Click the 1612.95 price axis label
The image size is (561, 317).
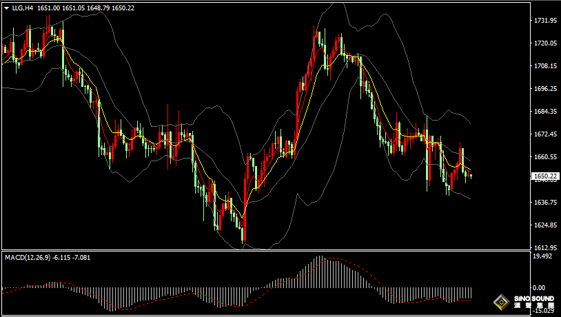click(x=545, y=247)
